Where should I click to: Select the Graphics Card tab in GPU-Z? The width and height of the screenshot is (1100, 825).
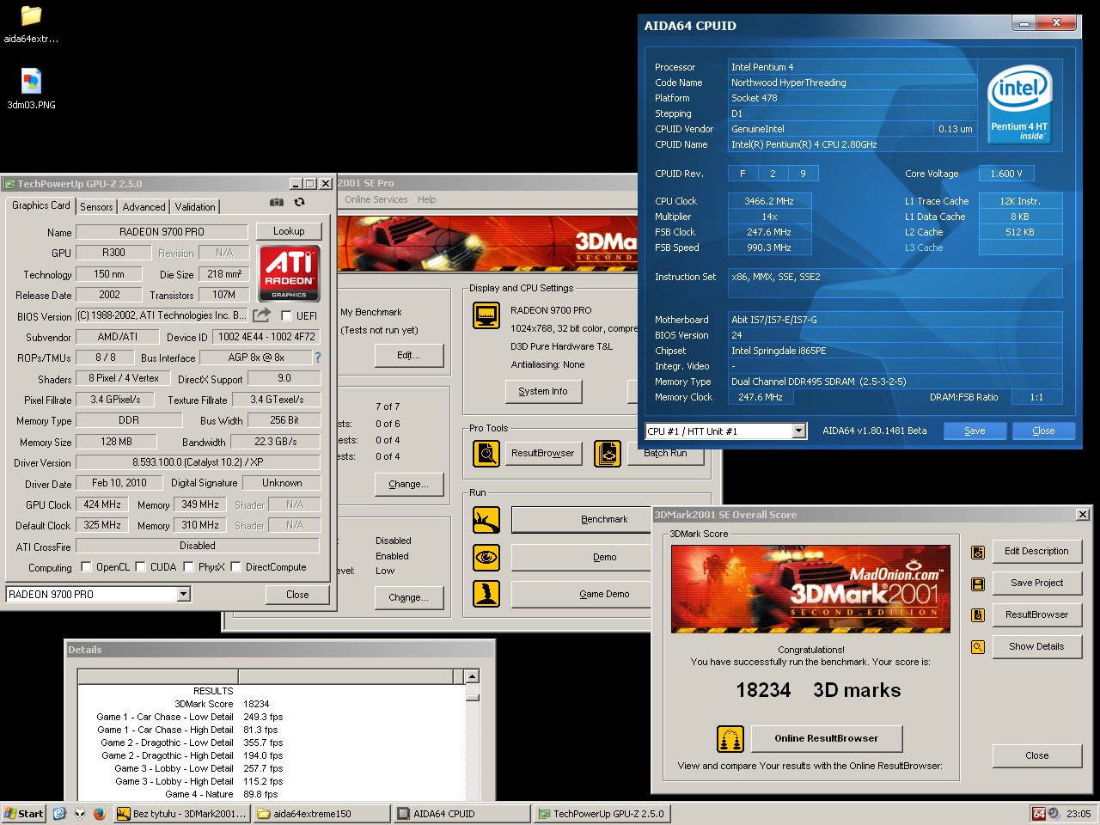pyautogui.click(x=41, y=205)
